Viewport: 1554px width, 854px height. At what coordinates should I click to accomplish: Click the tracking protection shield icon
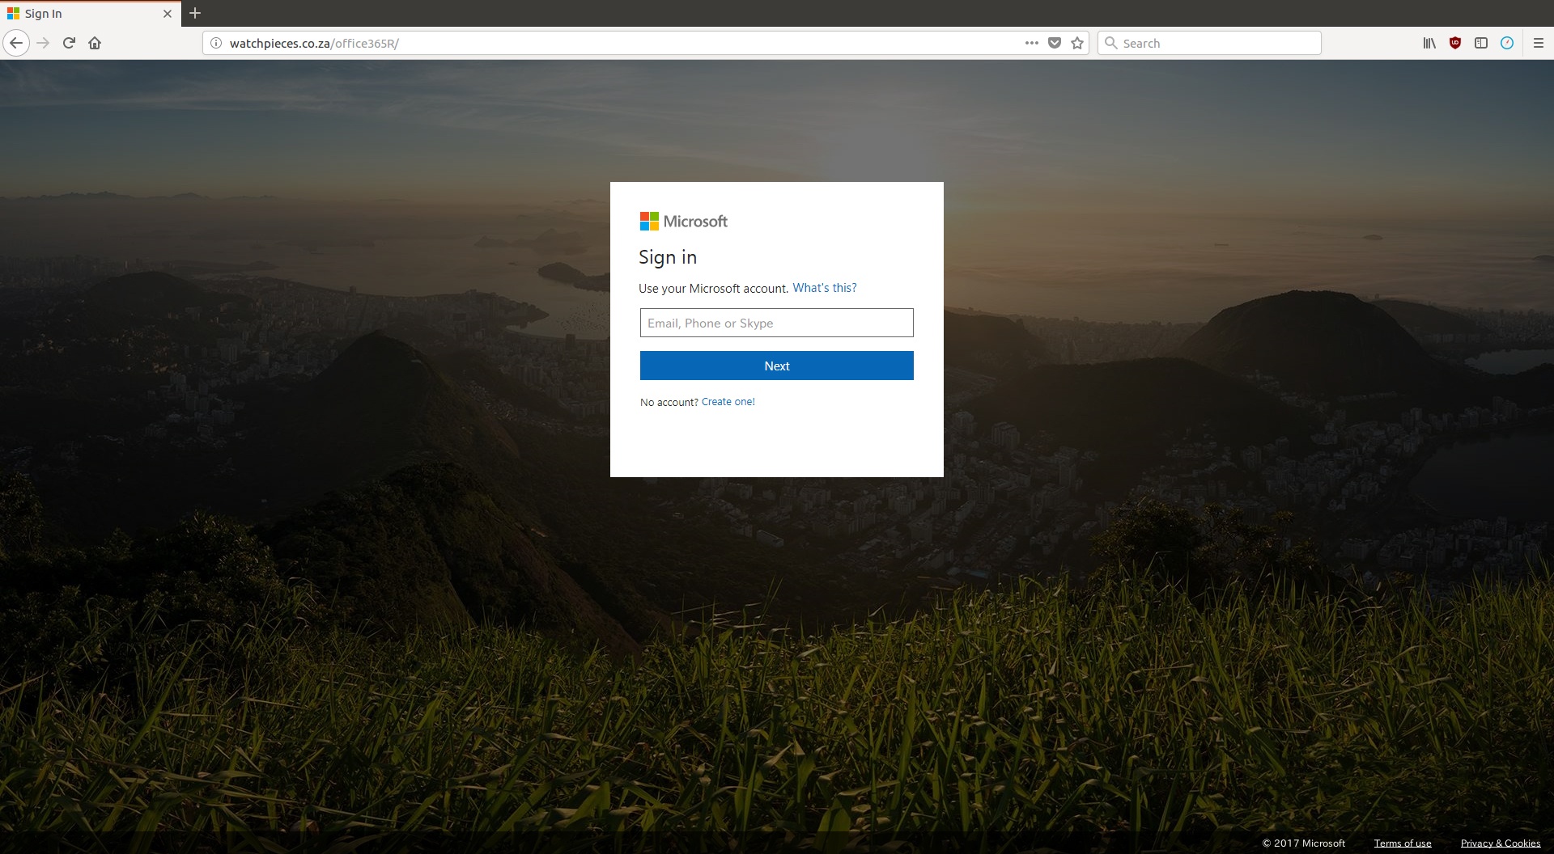click(x=1055, y=43)
